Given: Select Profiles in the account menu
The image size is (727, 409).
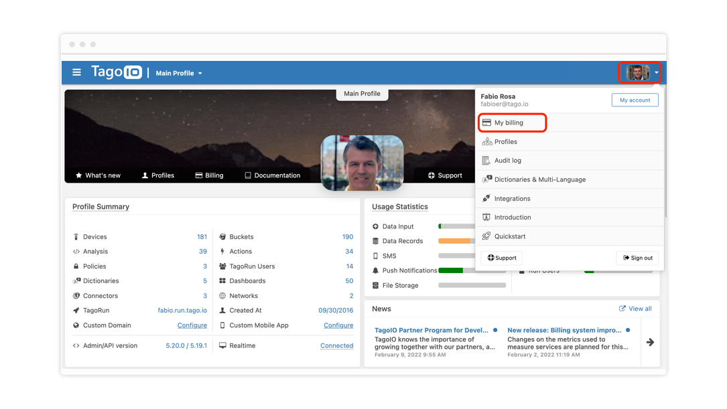Looking at the screenshot, I should [x=570, y=142].
